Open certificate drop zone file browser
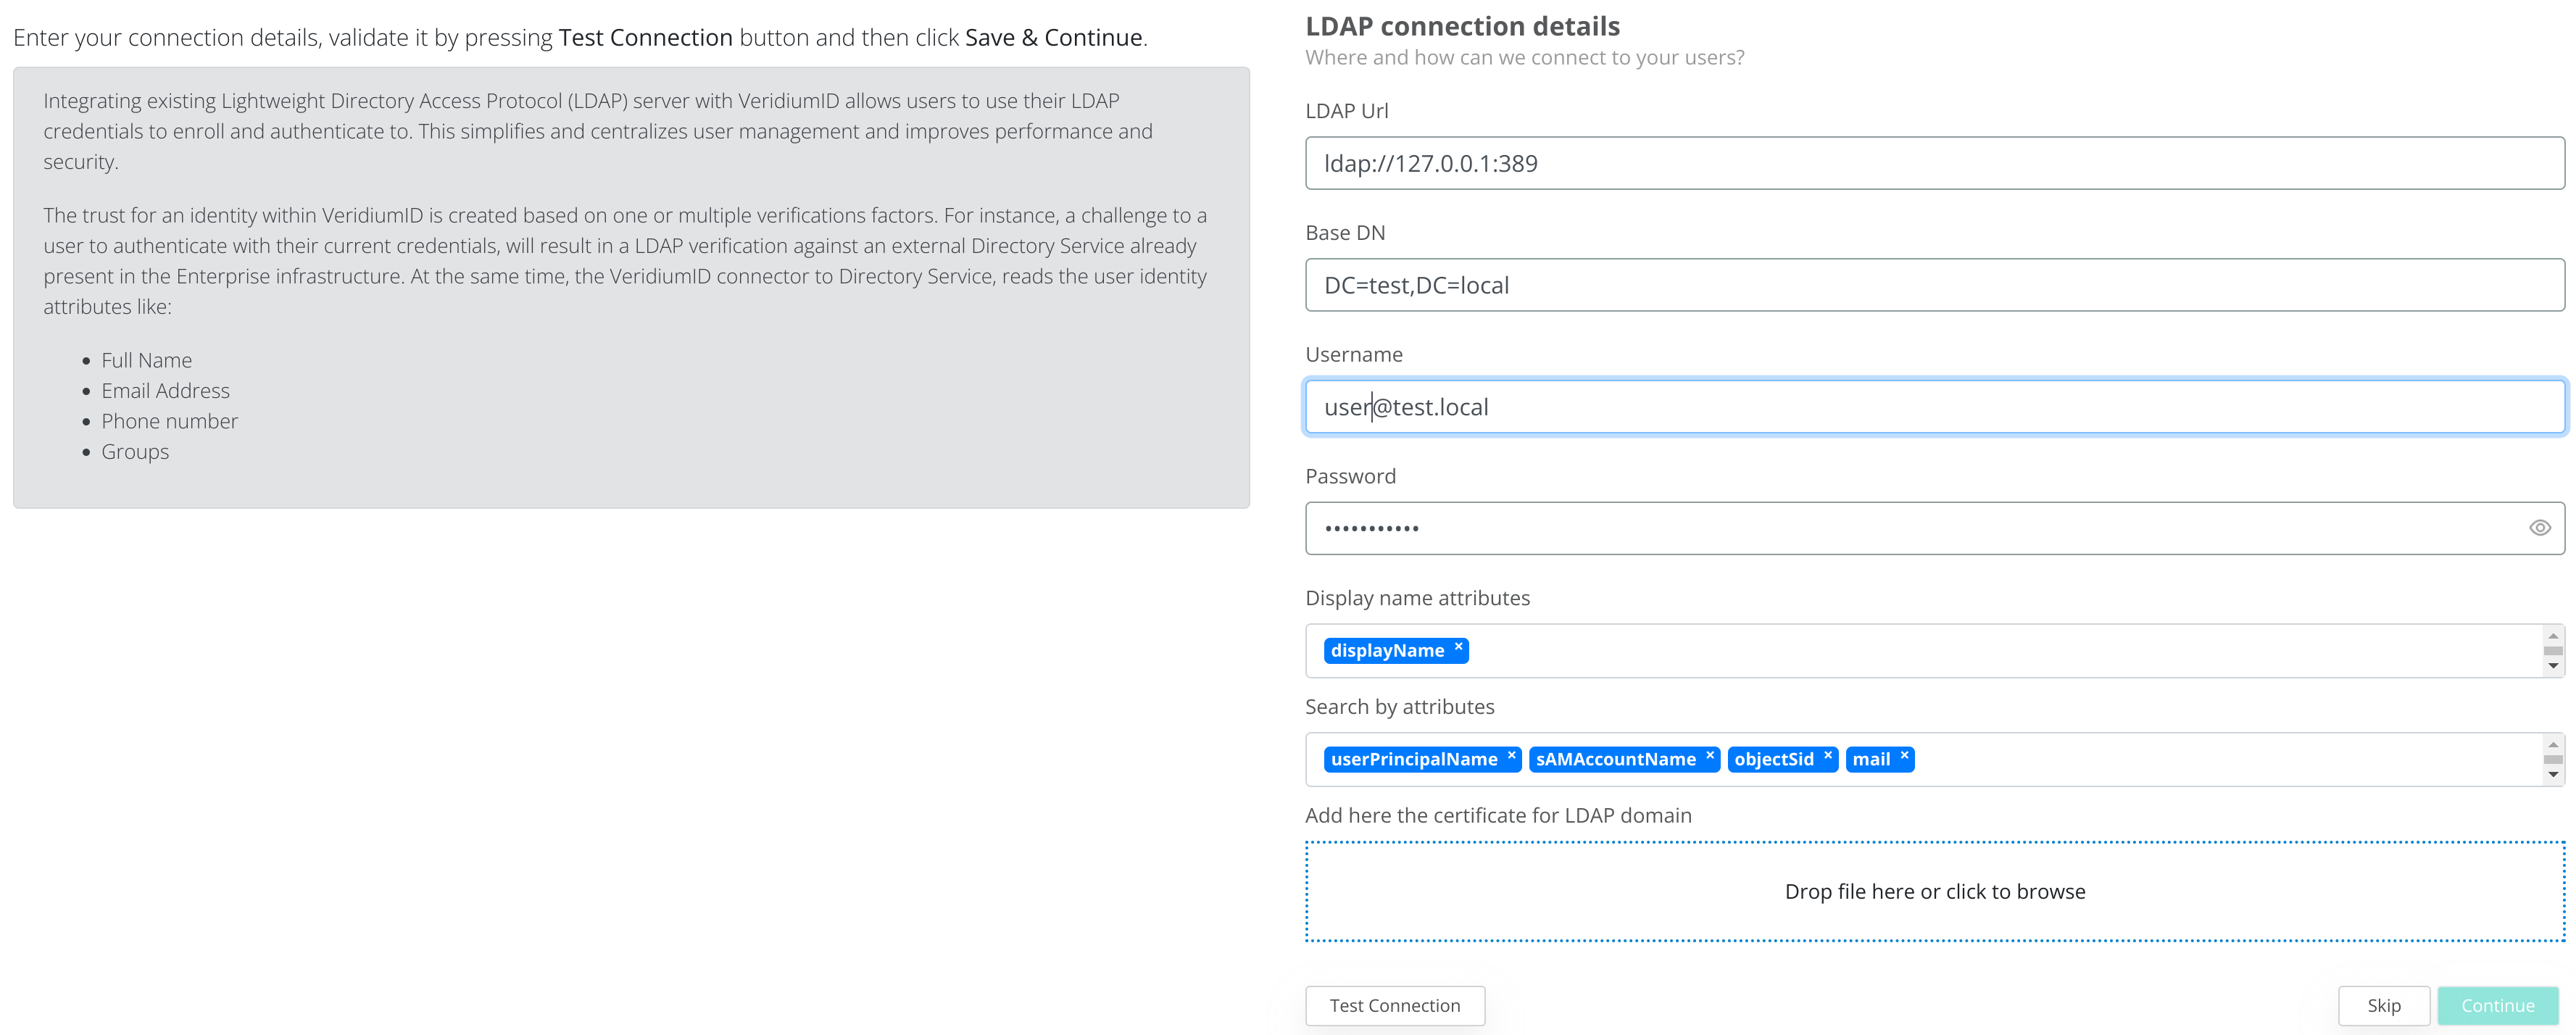 point(1934,891)
